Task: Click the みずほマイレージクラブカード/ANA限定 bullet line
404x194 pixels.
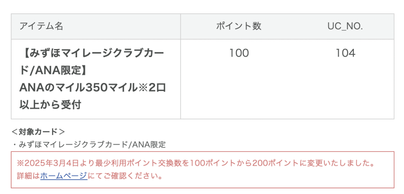Action: point(90,144)
